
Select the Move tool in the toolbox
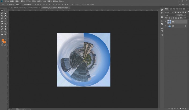click(x=2, y=10)
